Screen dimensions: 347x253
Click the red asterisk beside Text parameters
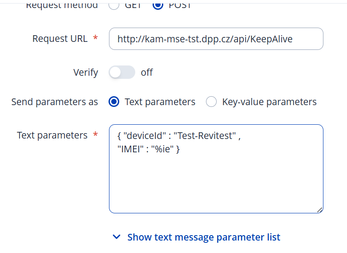[95, 135]
